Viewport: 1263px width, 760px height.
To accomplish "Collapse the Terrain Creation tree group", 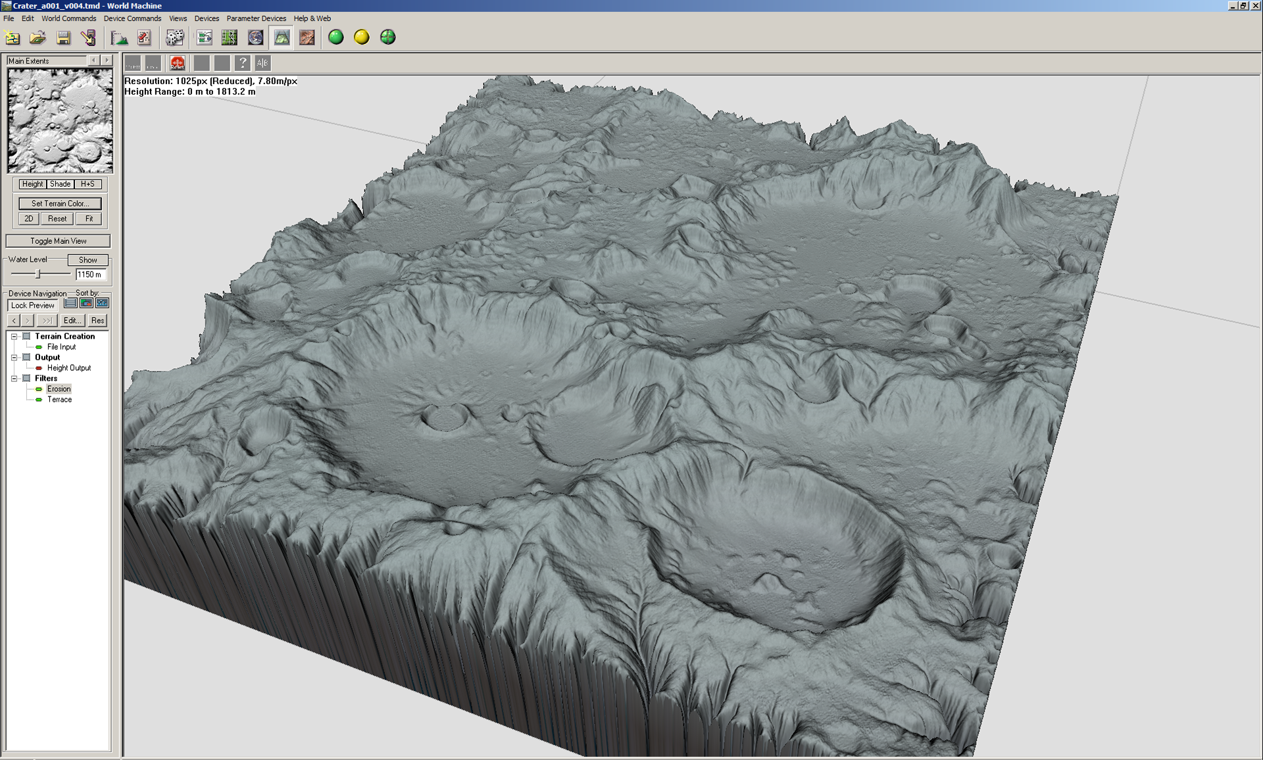I will click(14, 337).
